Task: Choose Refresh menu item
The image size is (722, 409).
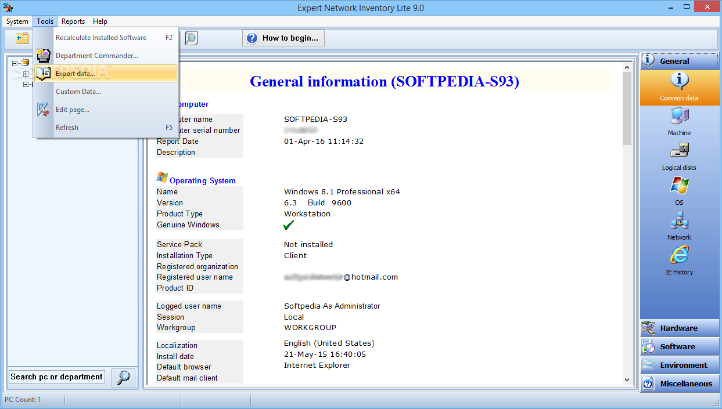Action: point(106,128)
